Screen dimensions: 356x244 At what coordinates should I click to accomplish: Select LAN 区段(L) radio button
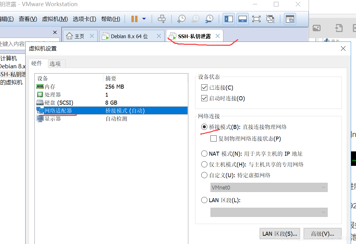click(x=204, y=200)
